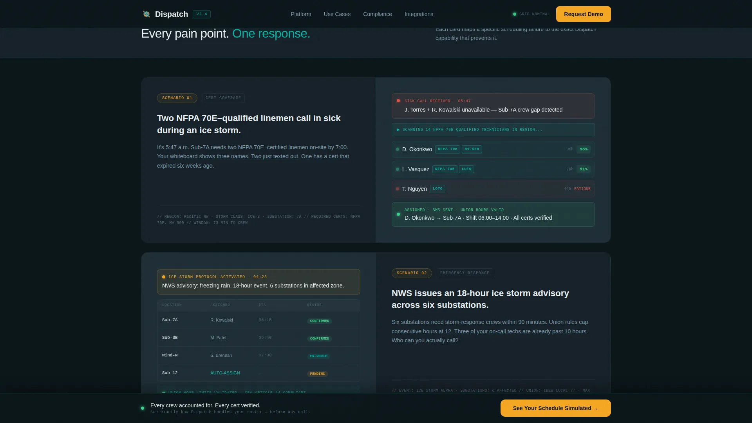752x423 pixels.
Task: Click the FATIGUE warning label
Action: (x=582, y=189)
